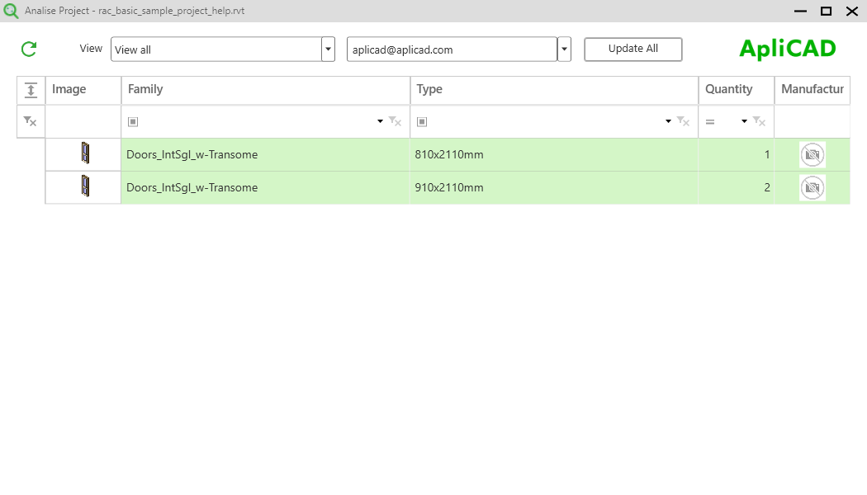Click the no-photo camera icon for the 810x2110mm door
Image resolution: width=867 pixels, height=495 pixels.
[812, 154]
